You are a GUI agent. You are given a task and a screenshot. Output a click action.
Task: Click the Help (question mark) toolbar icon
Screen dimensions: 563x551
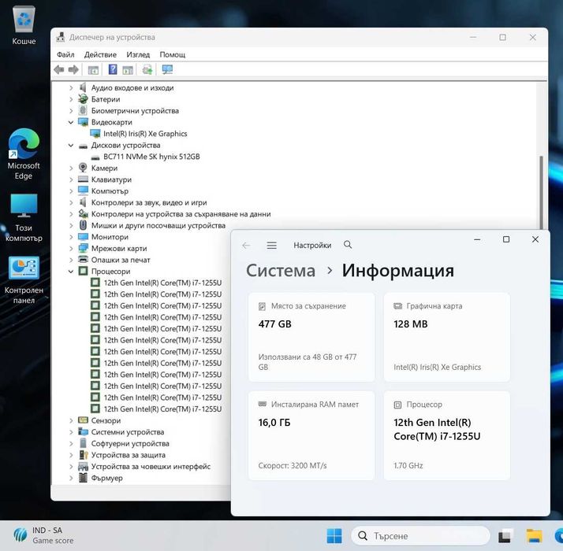coord(113,69)
